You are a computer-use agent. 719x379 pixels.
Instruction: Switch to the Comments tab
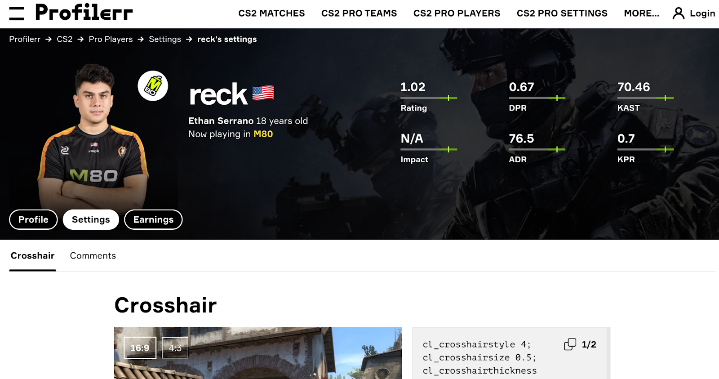pyautogui.click(x=93, y=256)
